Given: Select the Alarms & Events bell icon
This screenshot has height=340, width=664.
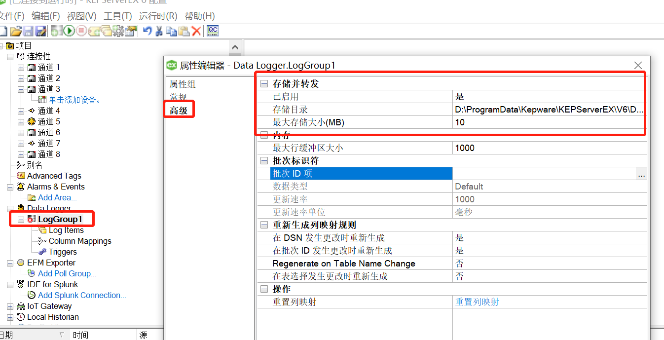Looking at the screenshot, I should pyautogui.click(x=21, y=187).
